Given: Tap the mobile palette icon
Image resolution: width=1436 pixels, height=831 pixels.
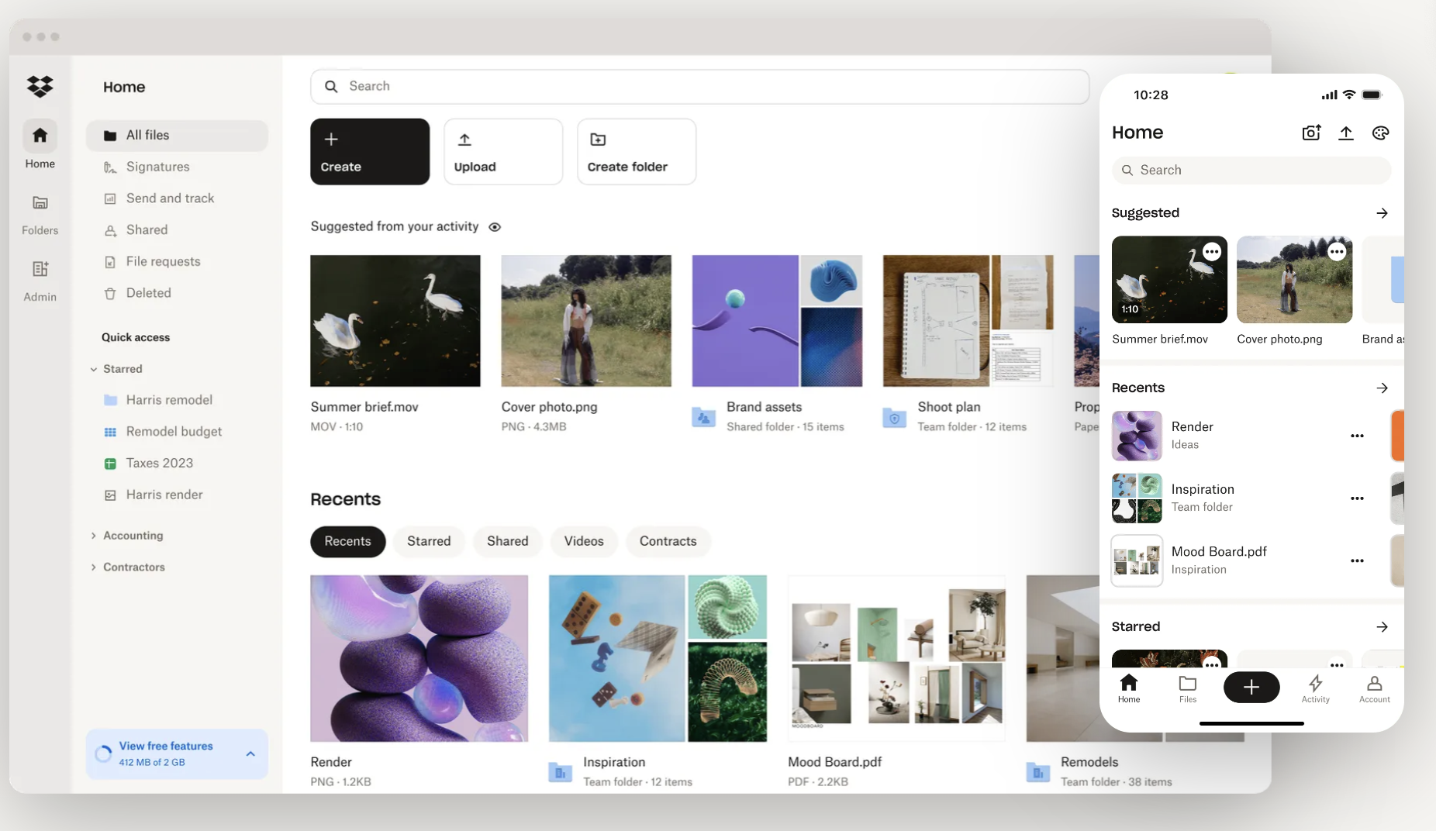Looking at the screenshot, I should tap(1380, 133).
